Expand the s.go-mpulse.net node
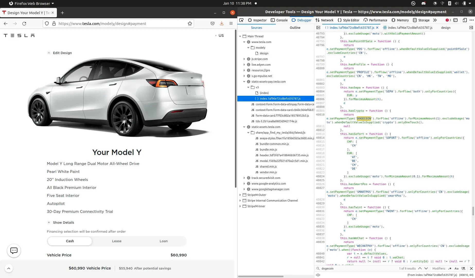Image resolution: width=475 pixels, height=278 pixels. point(244,76)
